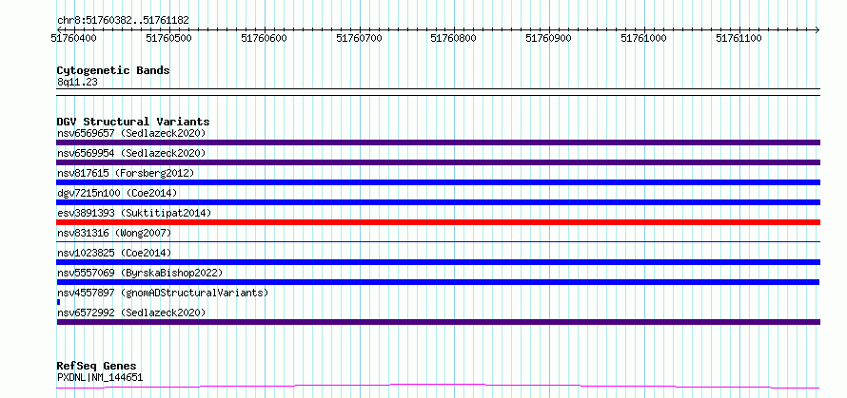Click the nsv5557069 (ByrskaBishop2022) variant label
The width and height of the screenshot is (847, 398).
(140, 273)
